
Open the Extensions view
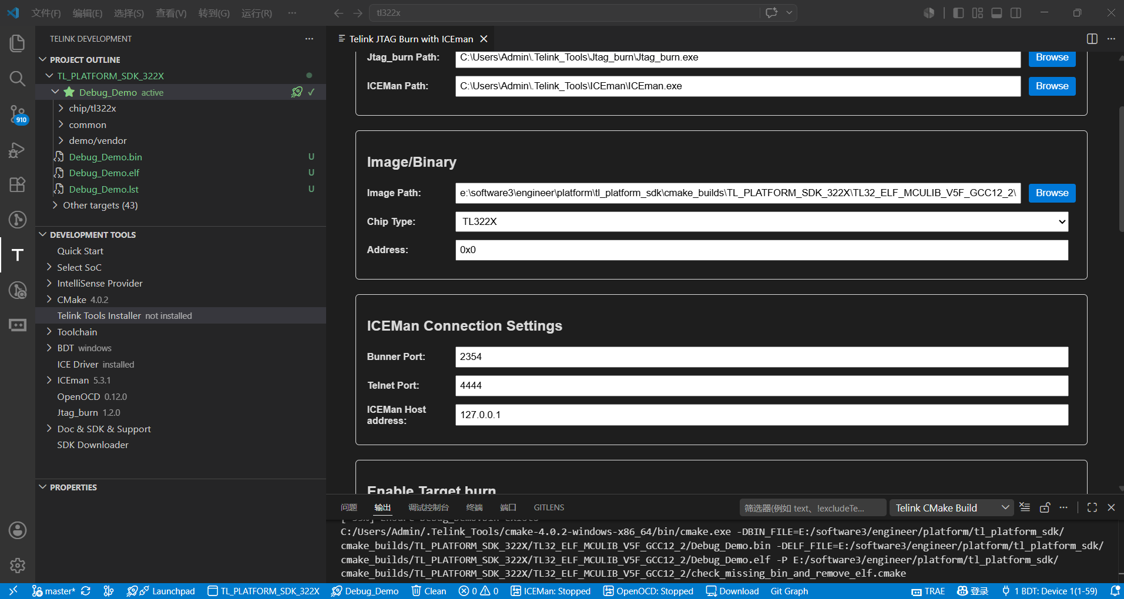[x=18, y=184]
